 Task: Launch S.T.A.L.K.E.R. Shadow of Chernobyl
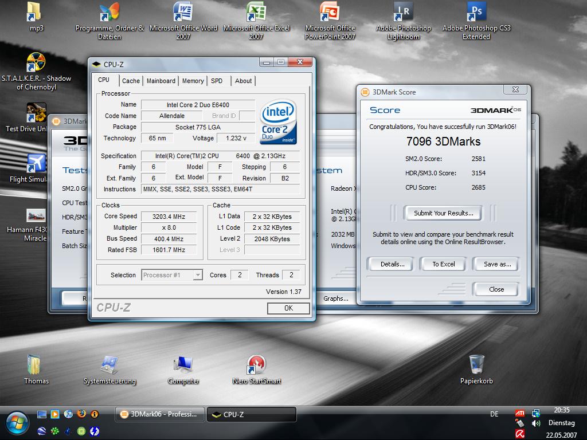tap(36, 71)
